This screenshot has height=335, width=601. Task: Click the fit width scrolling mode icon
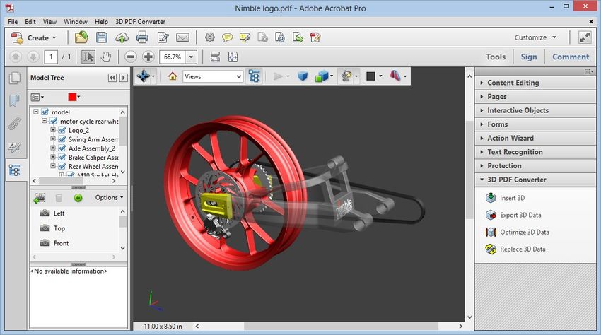215,57
